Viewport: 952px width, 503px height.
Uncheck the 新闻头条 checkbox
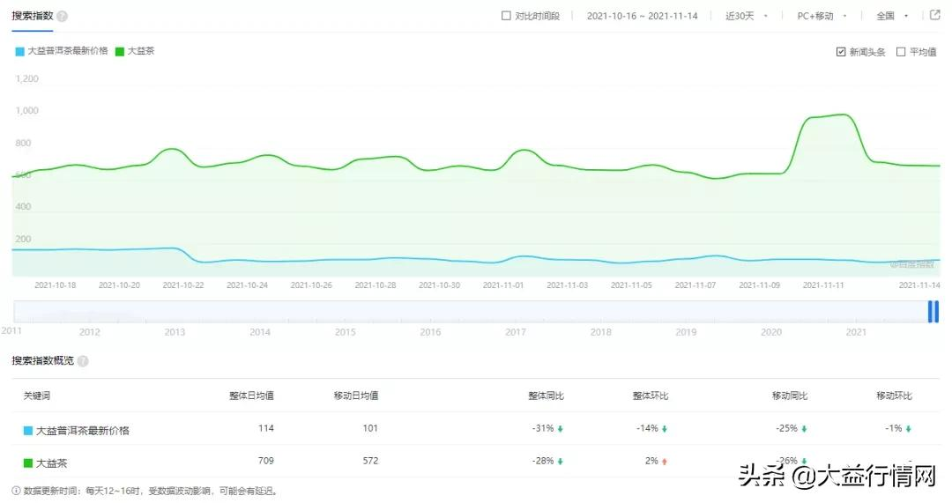click(x=841, y=52)
